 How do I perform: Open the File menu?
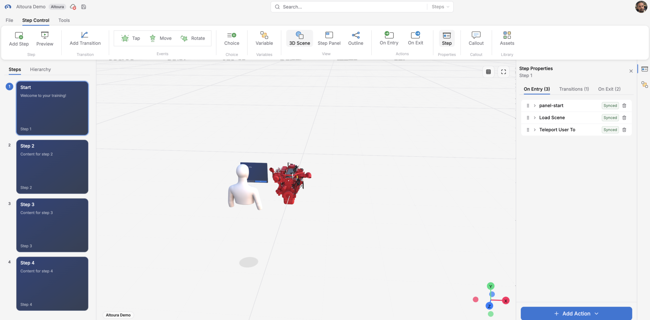[10, 20]
